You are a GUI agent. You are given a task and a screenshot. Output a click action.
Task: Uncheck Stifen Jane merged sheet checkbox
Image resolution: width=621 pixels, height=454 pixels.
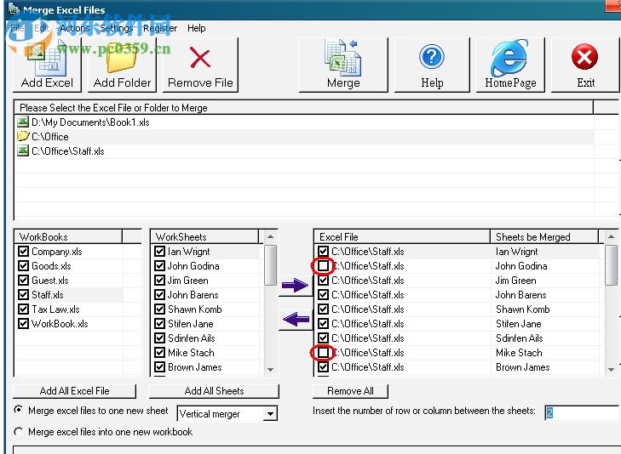click(323, 324)
